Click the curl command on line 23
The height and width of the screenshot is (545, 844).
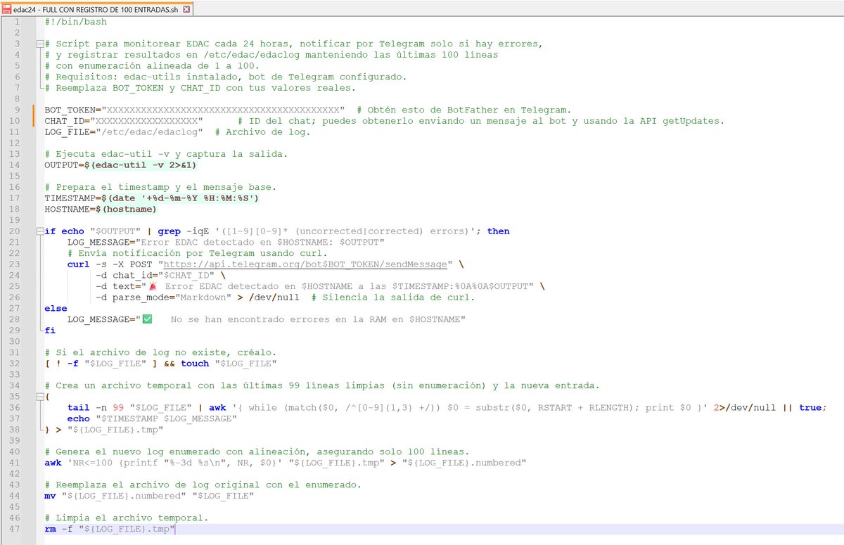tap(77, 264)
